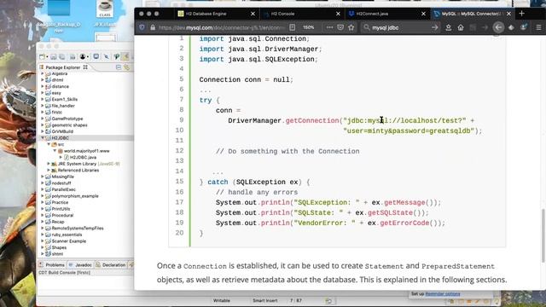546x307 pixels.
Task: Save page to Pocket icon
Action: (340, 27)
